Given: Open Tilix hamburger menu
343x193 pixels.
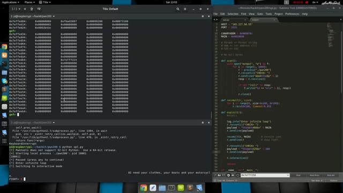Looking at the screenshot, I should click(x=185, y=9).
